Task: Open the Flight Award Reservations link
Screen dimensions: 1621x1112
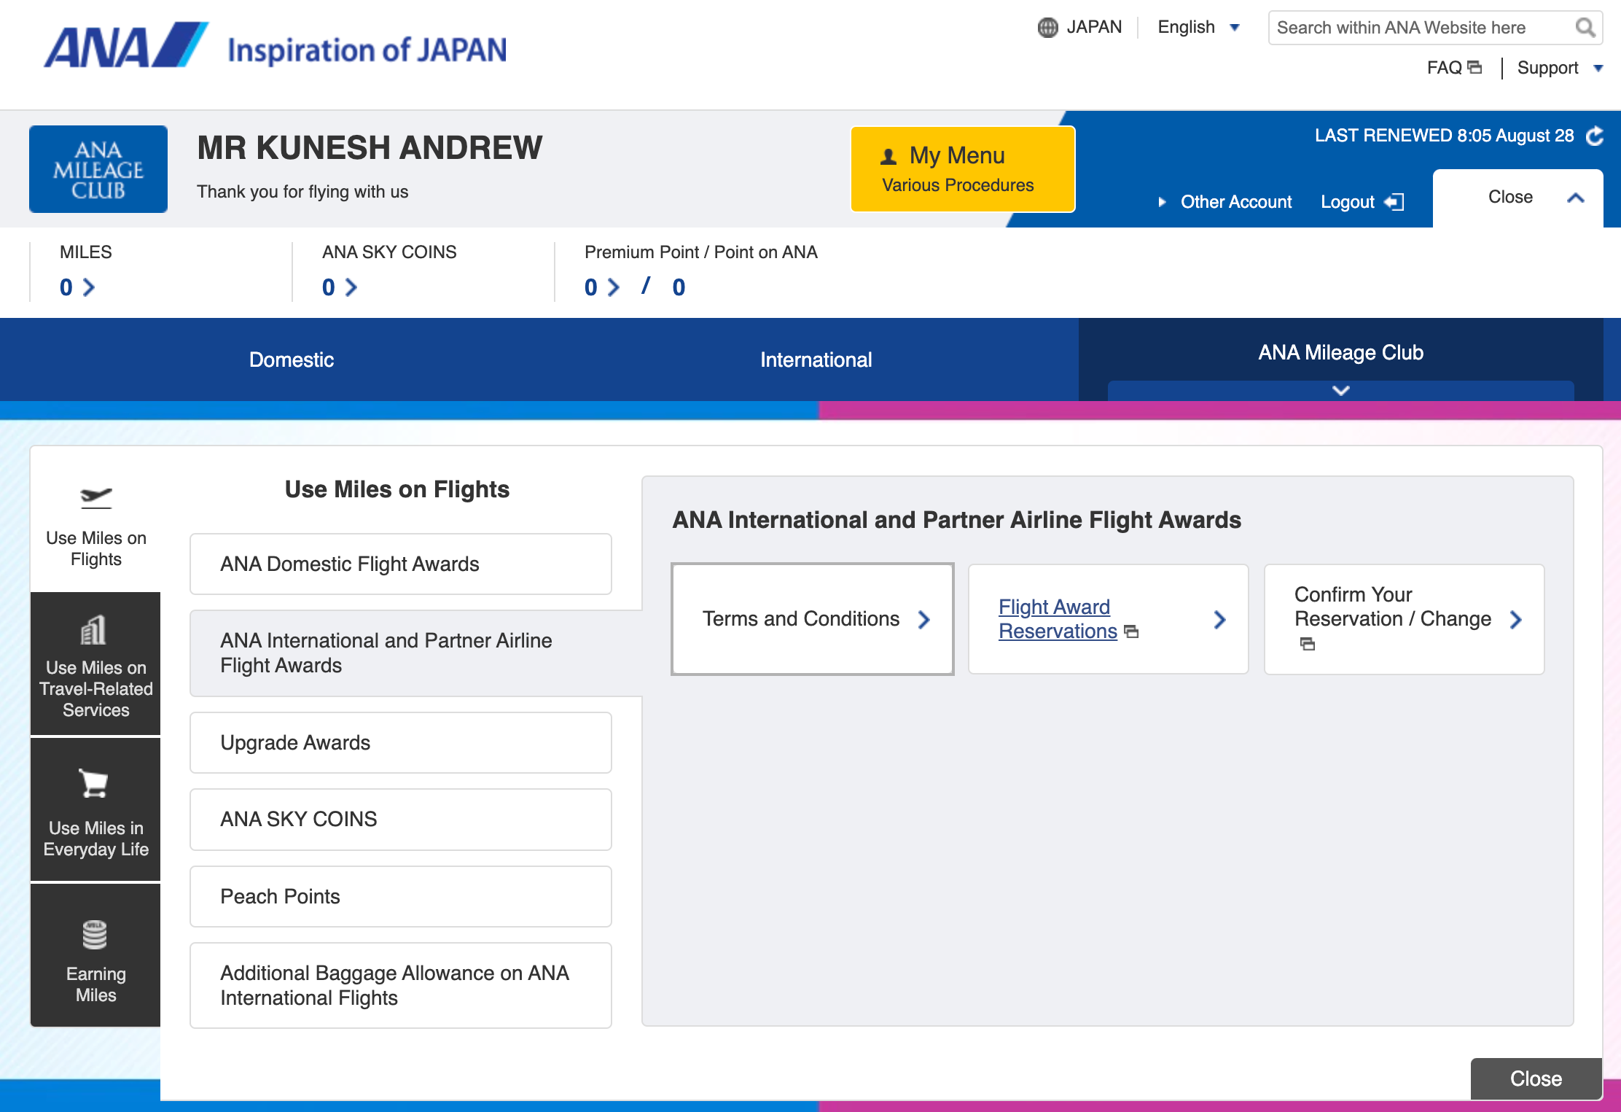Action: pos(1058,619)
